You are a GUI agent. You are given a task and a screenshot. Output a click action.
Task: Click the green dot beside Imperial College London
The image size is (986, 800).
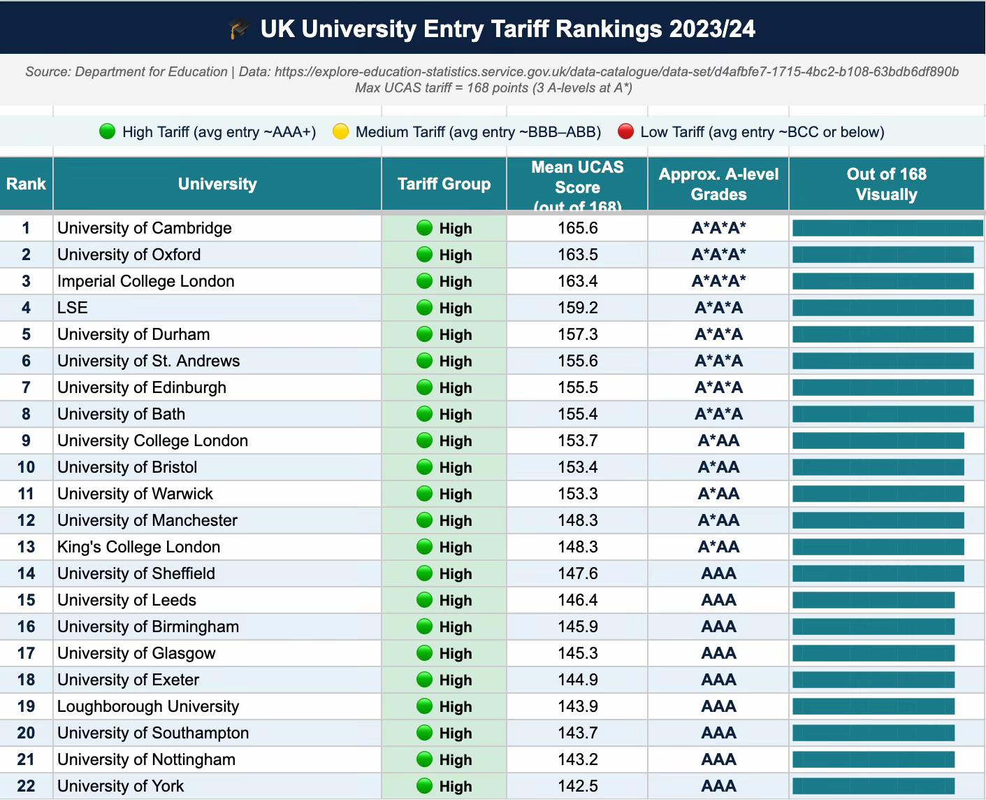[424, 281]
